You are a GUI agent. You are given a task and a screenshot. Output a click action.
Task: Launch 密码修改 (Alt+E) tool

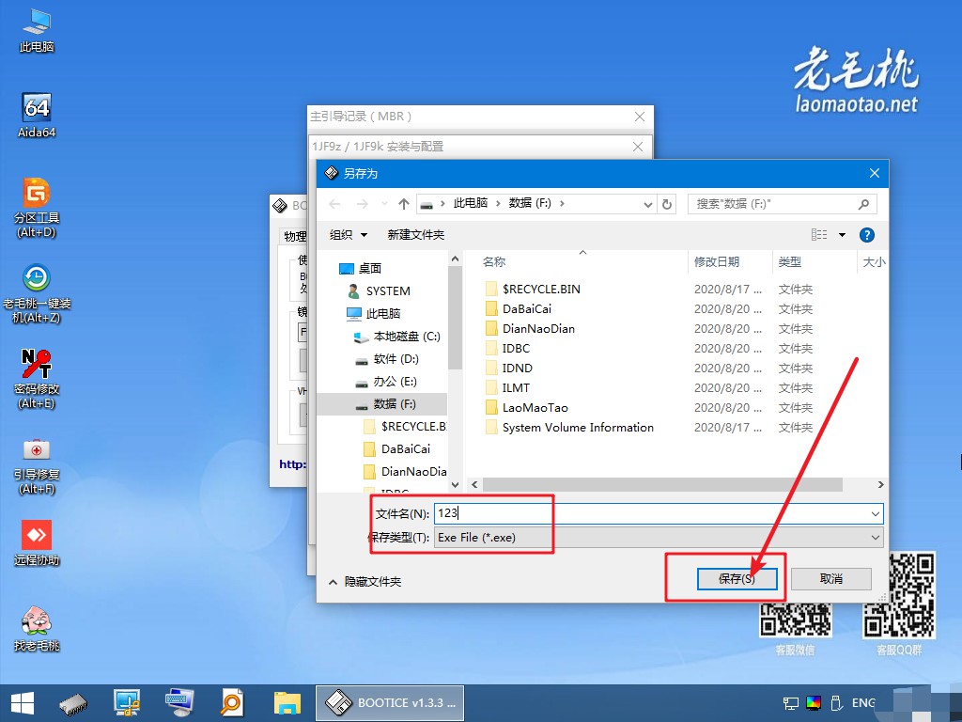tap(37, 379)
